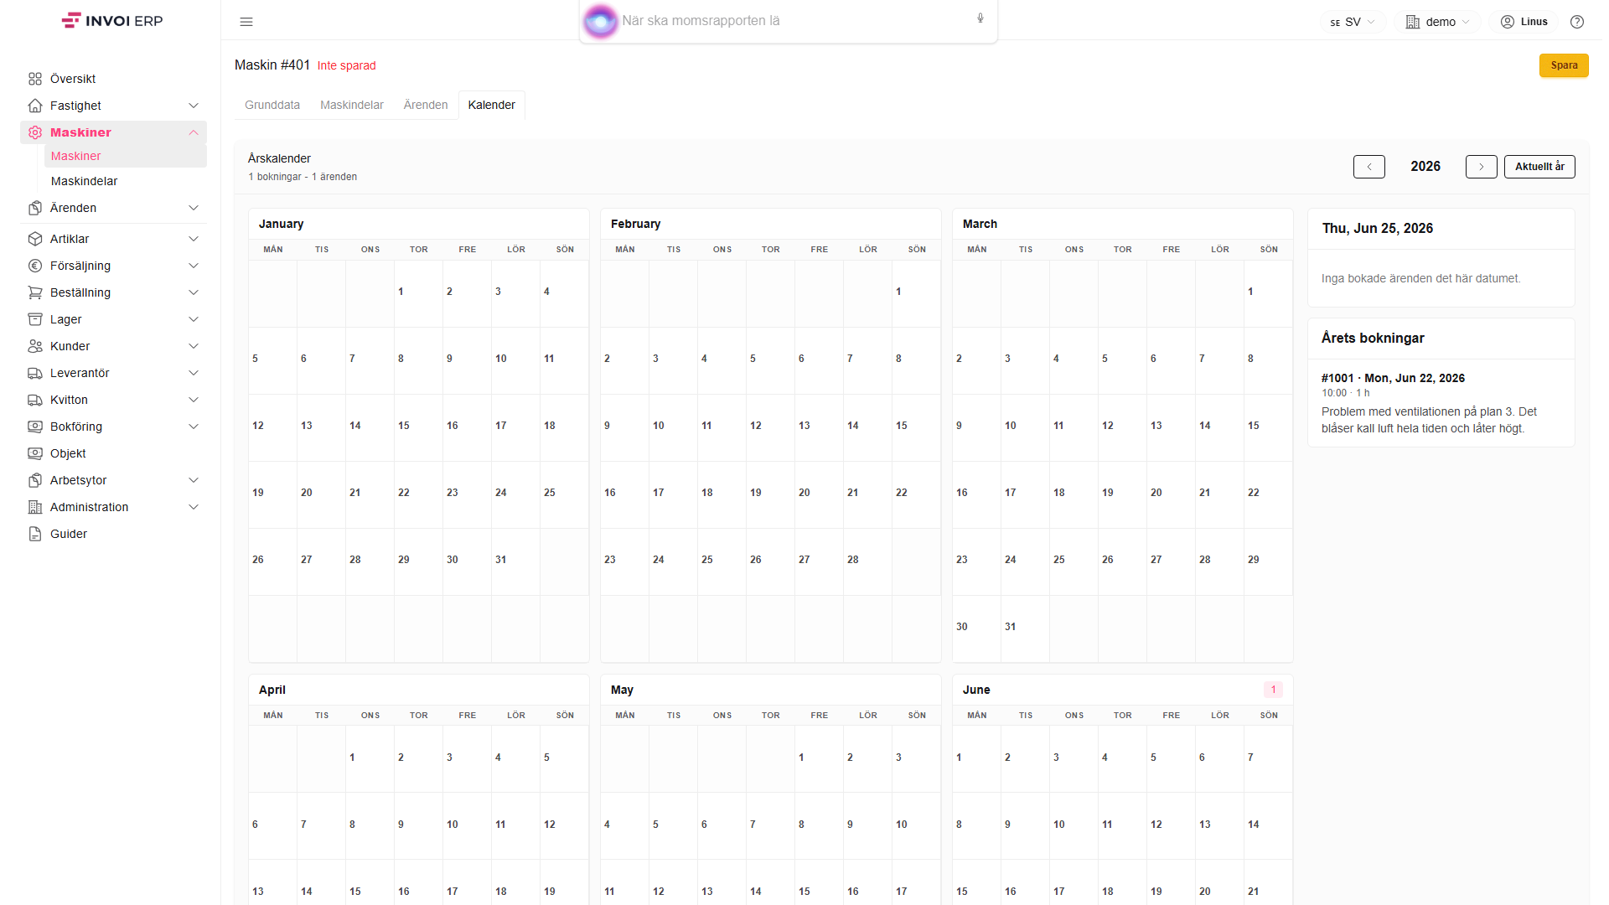
Task: Expand the Fastighet menu chevron
Action: pyautogui.click(x=194, y=106)
